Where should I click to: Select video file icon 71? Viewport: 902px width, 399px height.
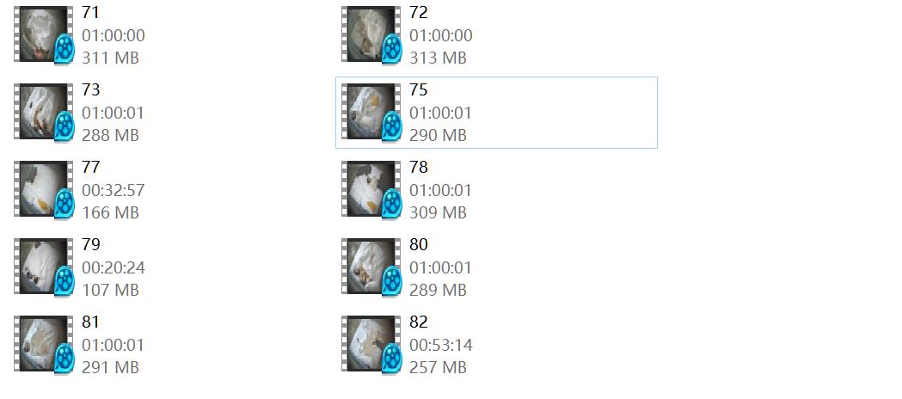[x=44, y=34]
